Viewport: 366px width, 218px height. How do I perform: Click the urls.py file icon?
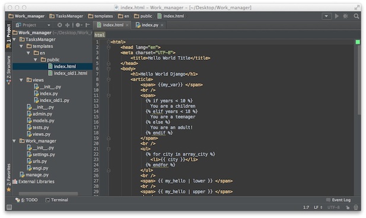click(x=29, y=162)
